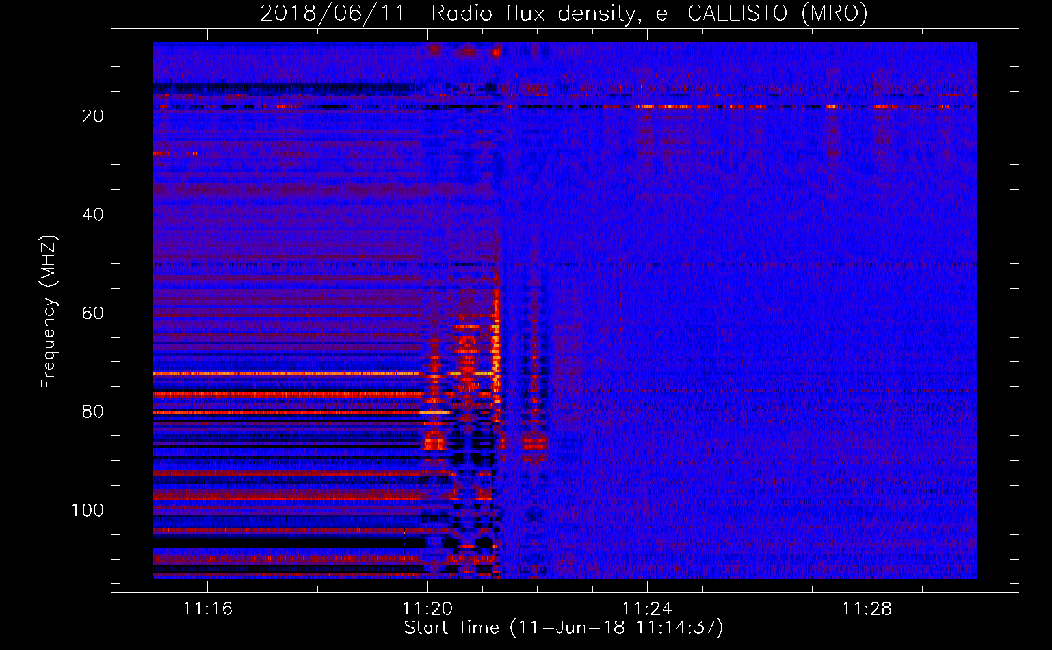Click the "Frequency (MHZ)" axis label

tap(49, 311)
